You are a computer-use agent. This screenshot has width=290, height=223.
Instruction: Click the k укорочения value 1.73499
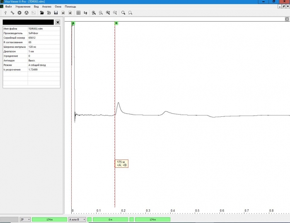(x=44, y=69)
